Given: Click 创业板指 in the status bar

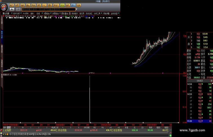Looking at the screenshot, I should pos(118,130).
